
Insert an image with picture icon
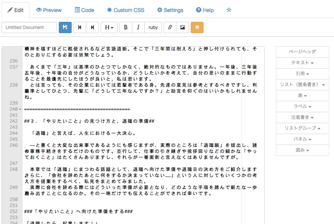coord(182,27)
